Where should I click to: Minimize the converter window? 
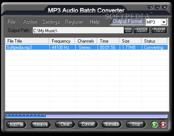(x=158, y=7)
